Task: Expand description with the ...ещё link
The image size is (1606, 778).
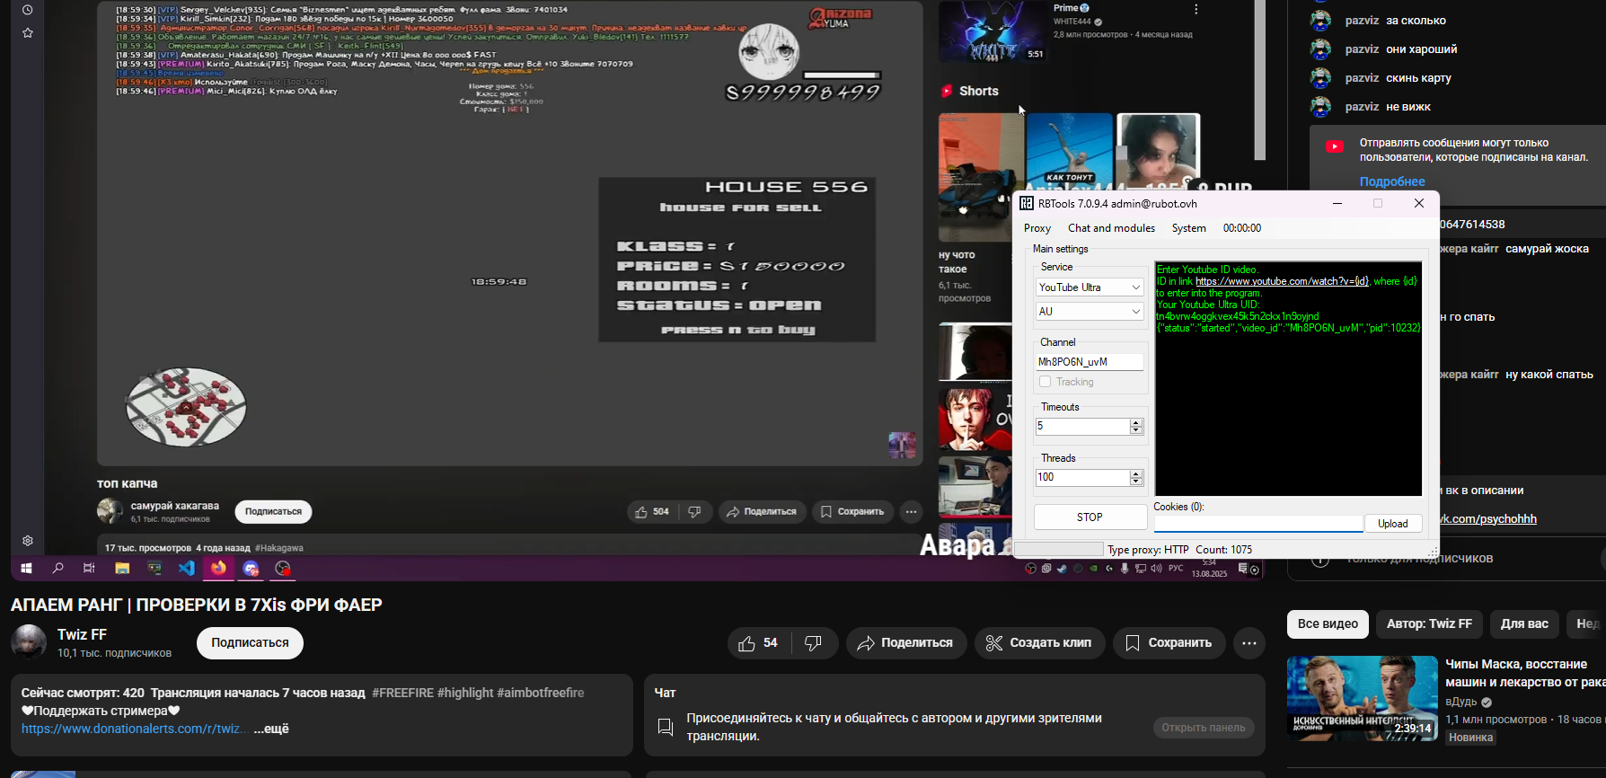Action: pos(271,729)
